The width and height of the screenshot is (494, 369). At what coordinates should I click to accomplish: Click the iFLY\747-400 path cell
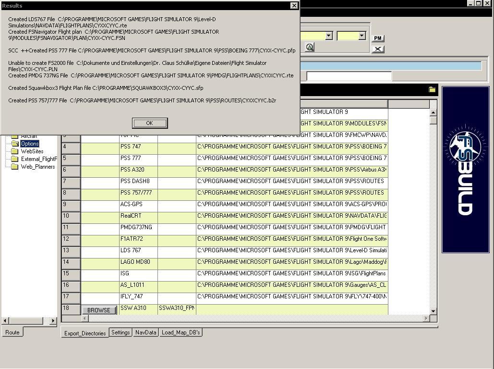tap(292, 298)
